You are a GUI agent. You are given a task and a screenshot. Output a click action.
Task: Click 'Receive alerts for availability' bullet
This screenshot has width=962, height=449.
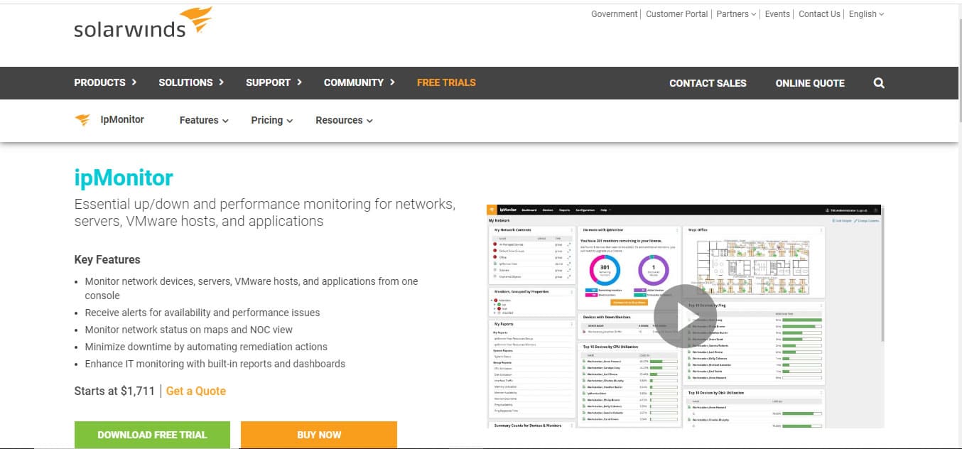click(x=202, y=313)
